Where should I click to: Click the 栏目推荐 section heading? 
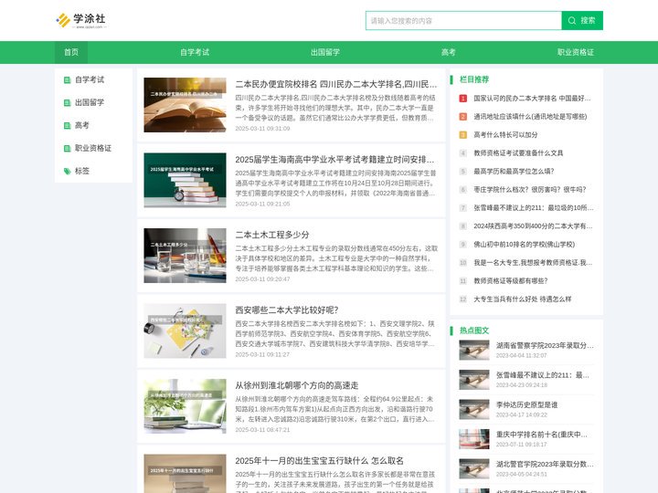point(474,79)
